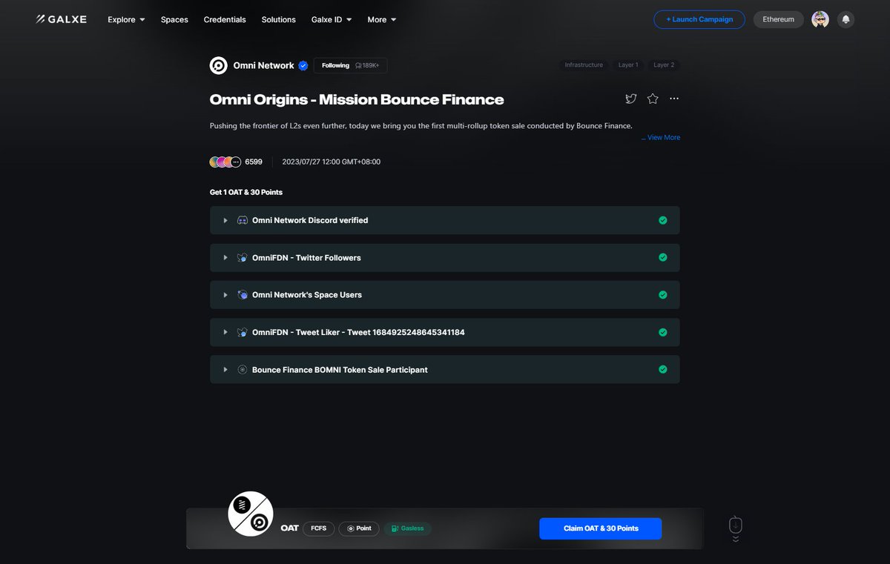Image resolution: width=890 pixels, height=564 pixels.
Task: Favorite the campaign with star icon
Action: [653, 99]
